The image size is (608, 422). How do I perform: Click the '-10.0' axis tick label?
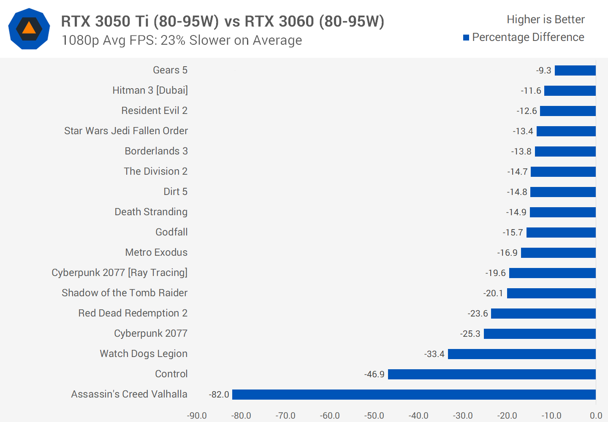[x=551, y=416]
